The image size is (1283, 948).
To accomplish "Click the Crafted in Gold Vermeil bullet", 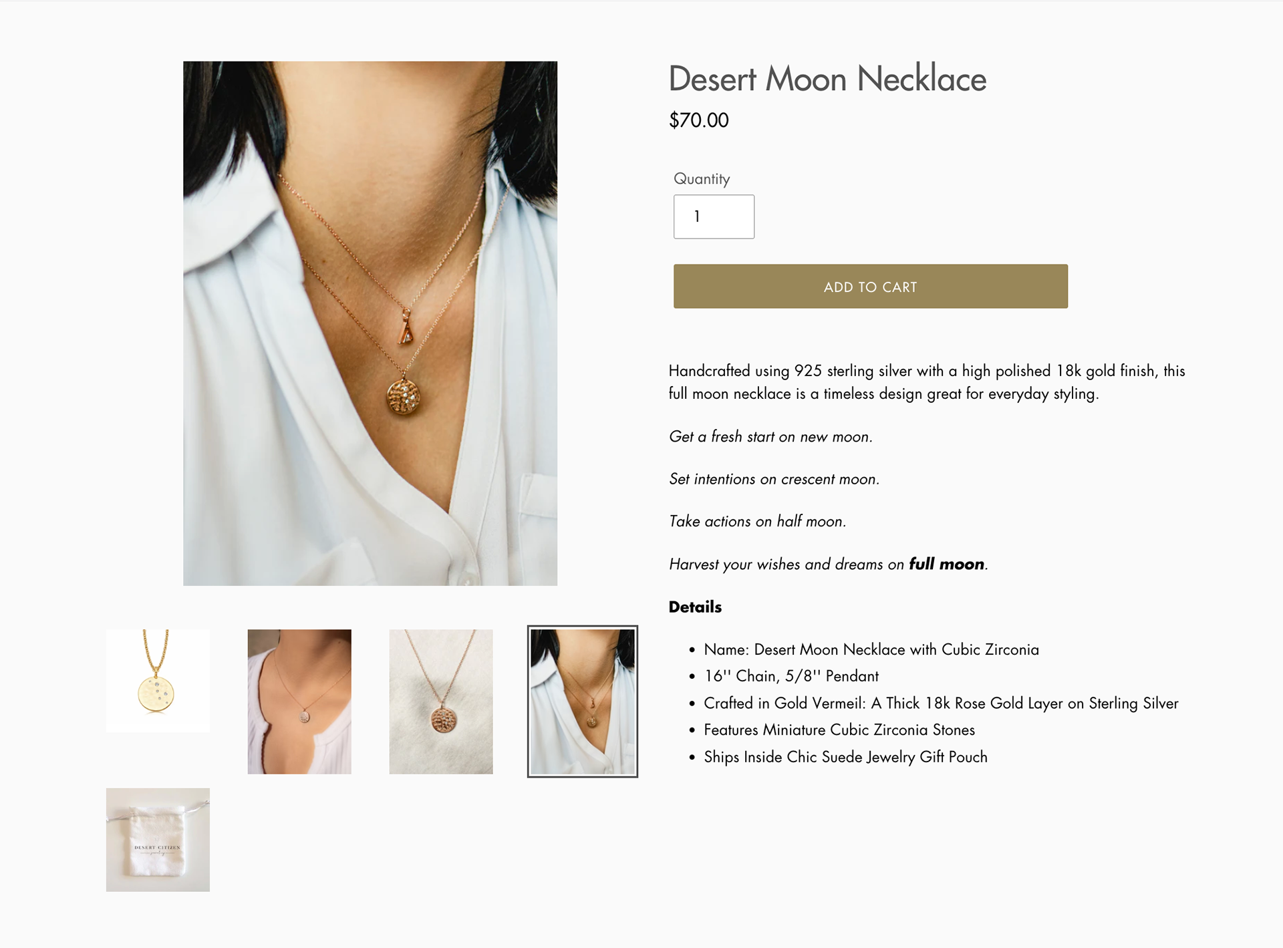I will click(941, 703).
